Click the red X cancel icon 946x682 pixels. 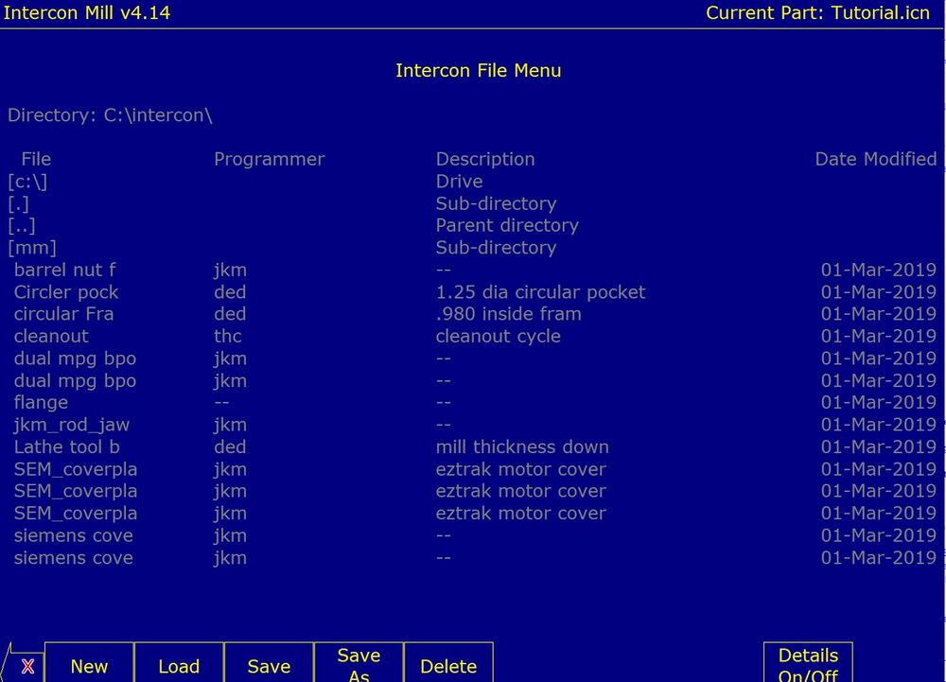click(x=27, y=665)
